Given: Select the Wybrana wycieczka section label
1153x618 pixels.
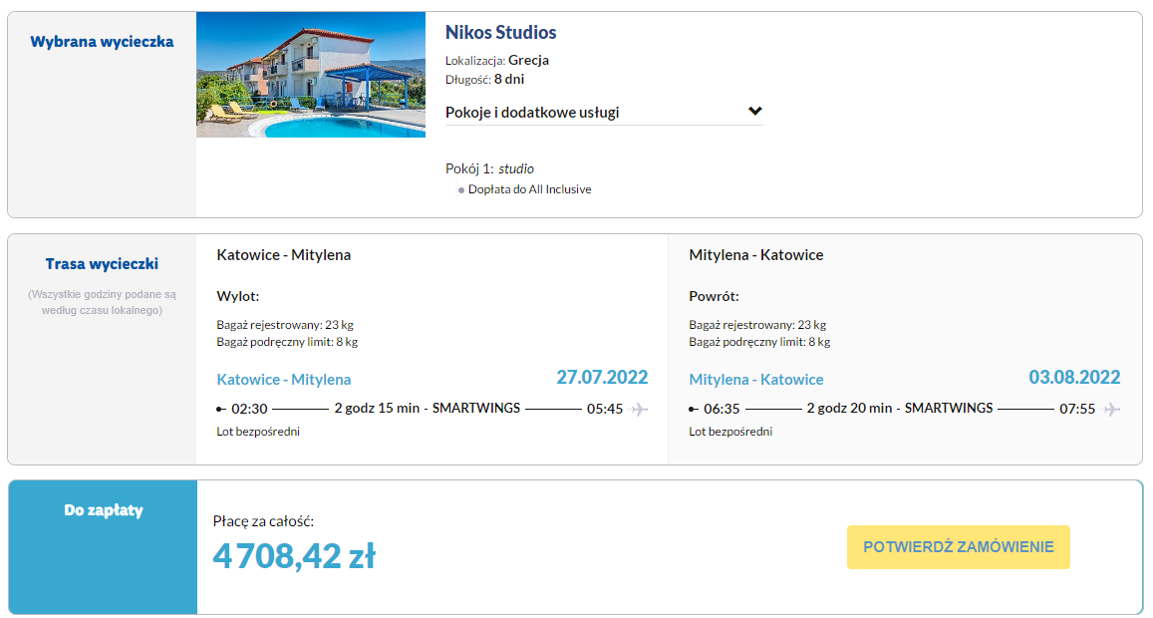Looking at the screenshot, I should [x=102, y=42].
